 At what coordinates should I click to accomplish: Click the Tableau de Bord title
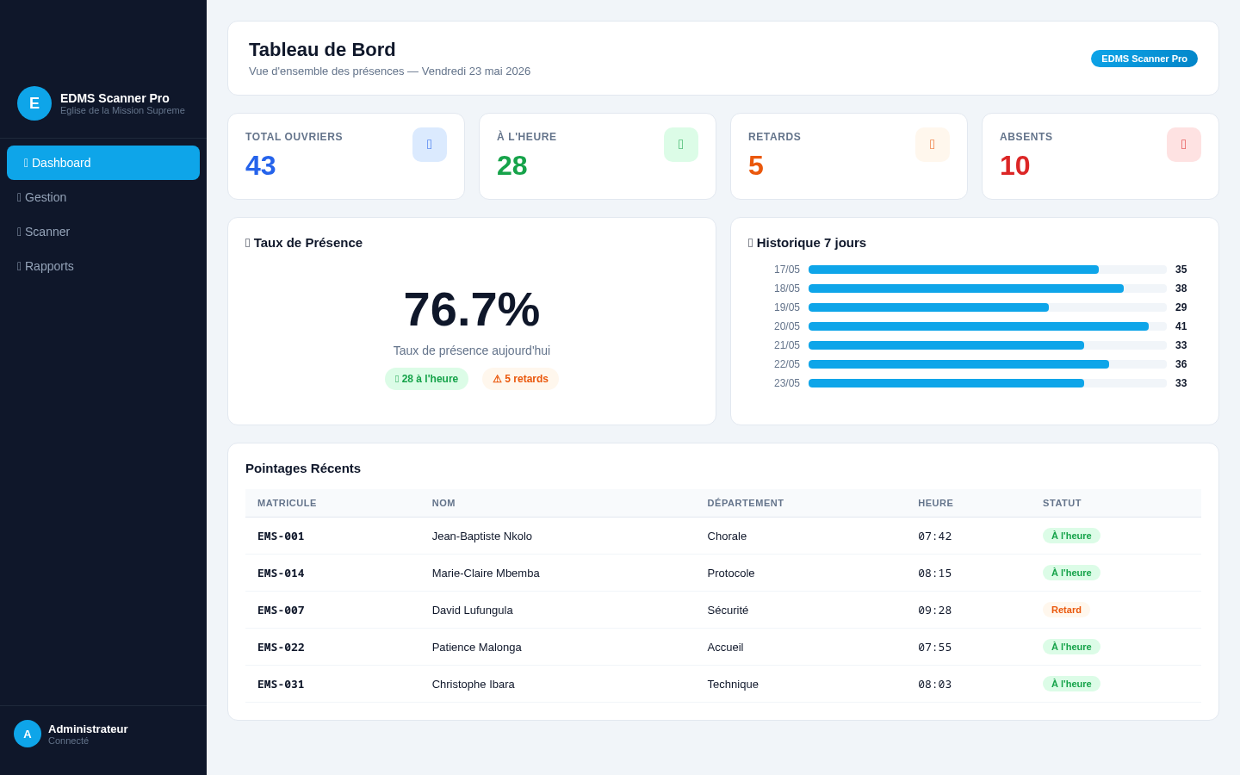point(322,50)
